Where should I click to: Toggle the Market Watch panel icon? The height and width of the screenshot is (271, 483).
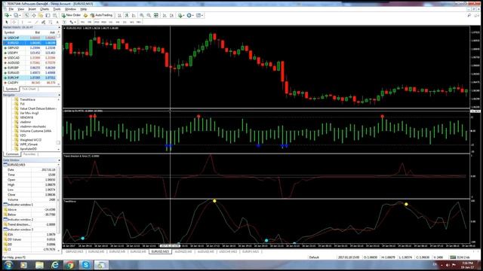27,15
